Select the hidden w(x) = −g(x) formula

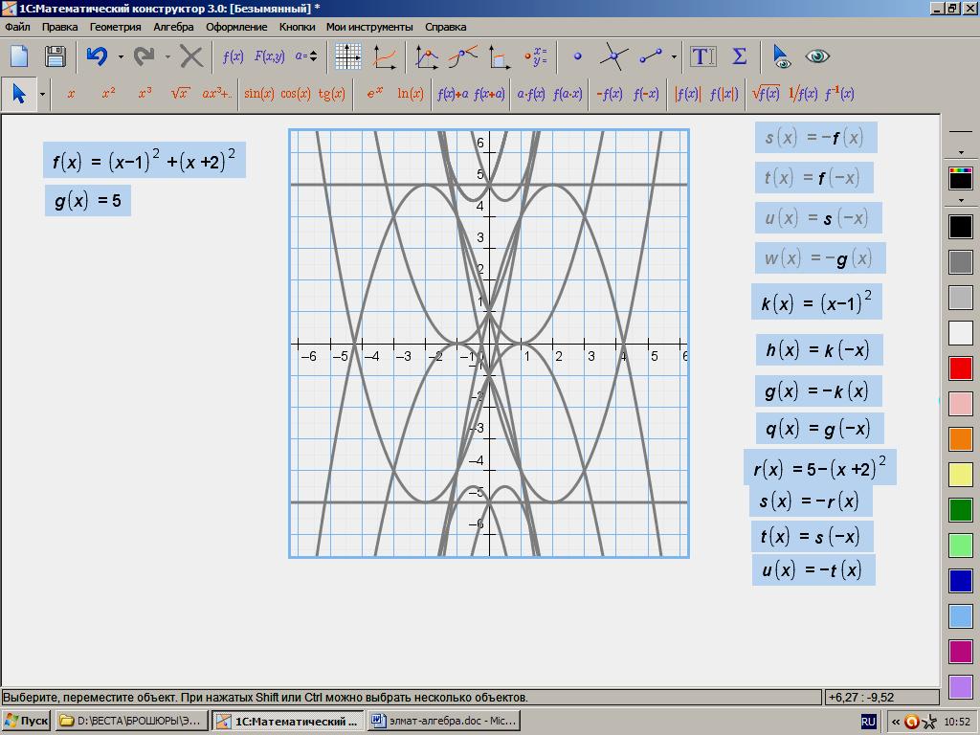click(x=820, y=258)
